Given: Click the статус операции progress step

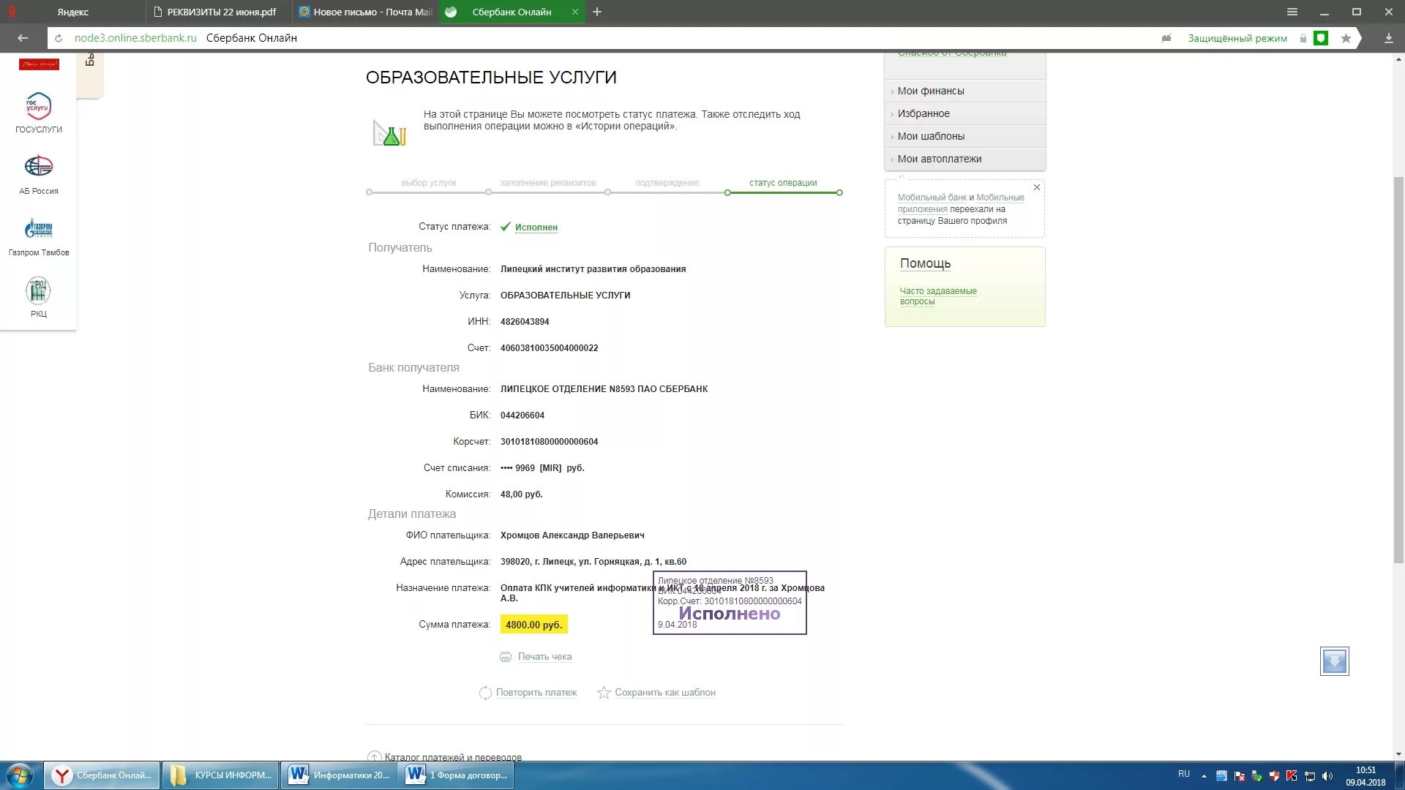Looking at the screenshot, I should (x=782, y=183).
